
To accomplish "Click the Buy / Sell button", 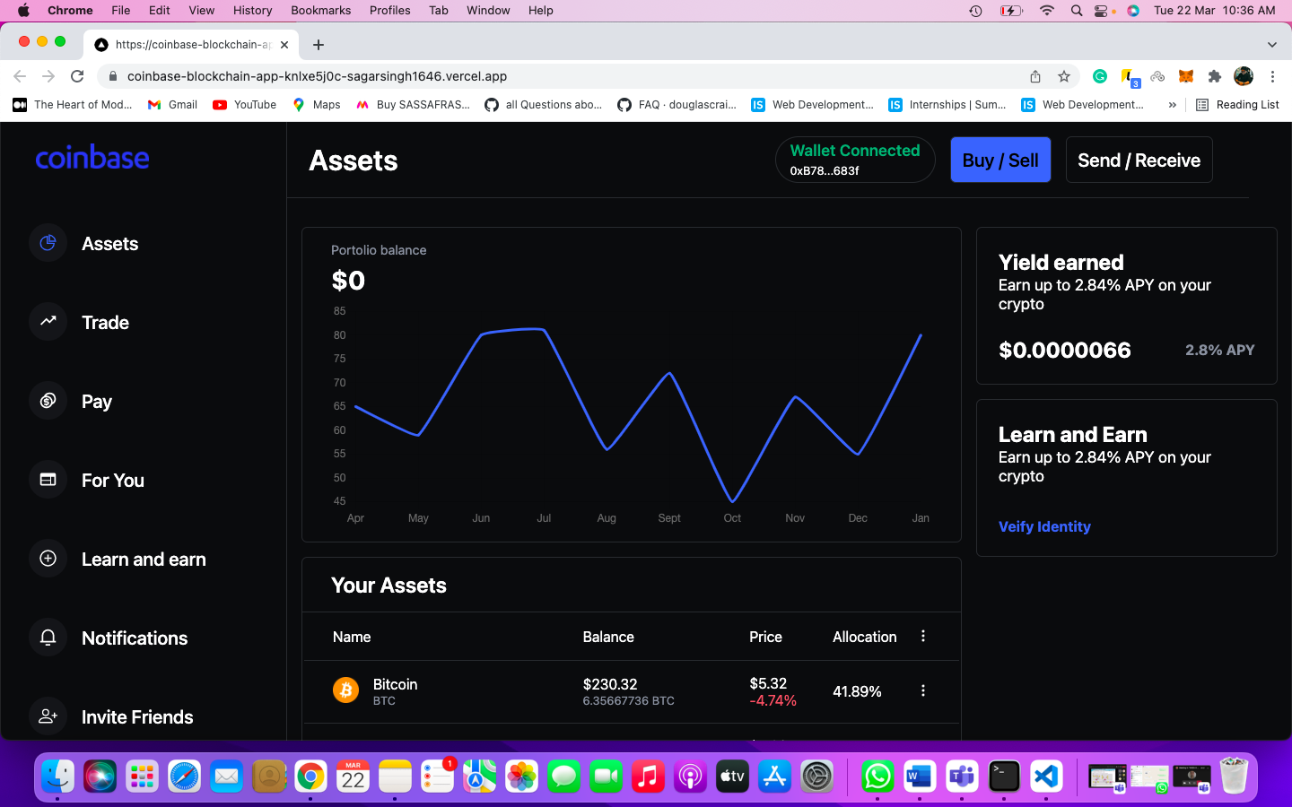I will 1000,160.
